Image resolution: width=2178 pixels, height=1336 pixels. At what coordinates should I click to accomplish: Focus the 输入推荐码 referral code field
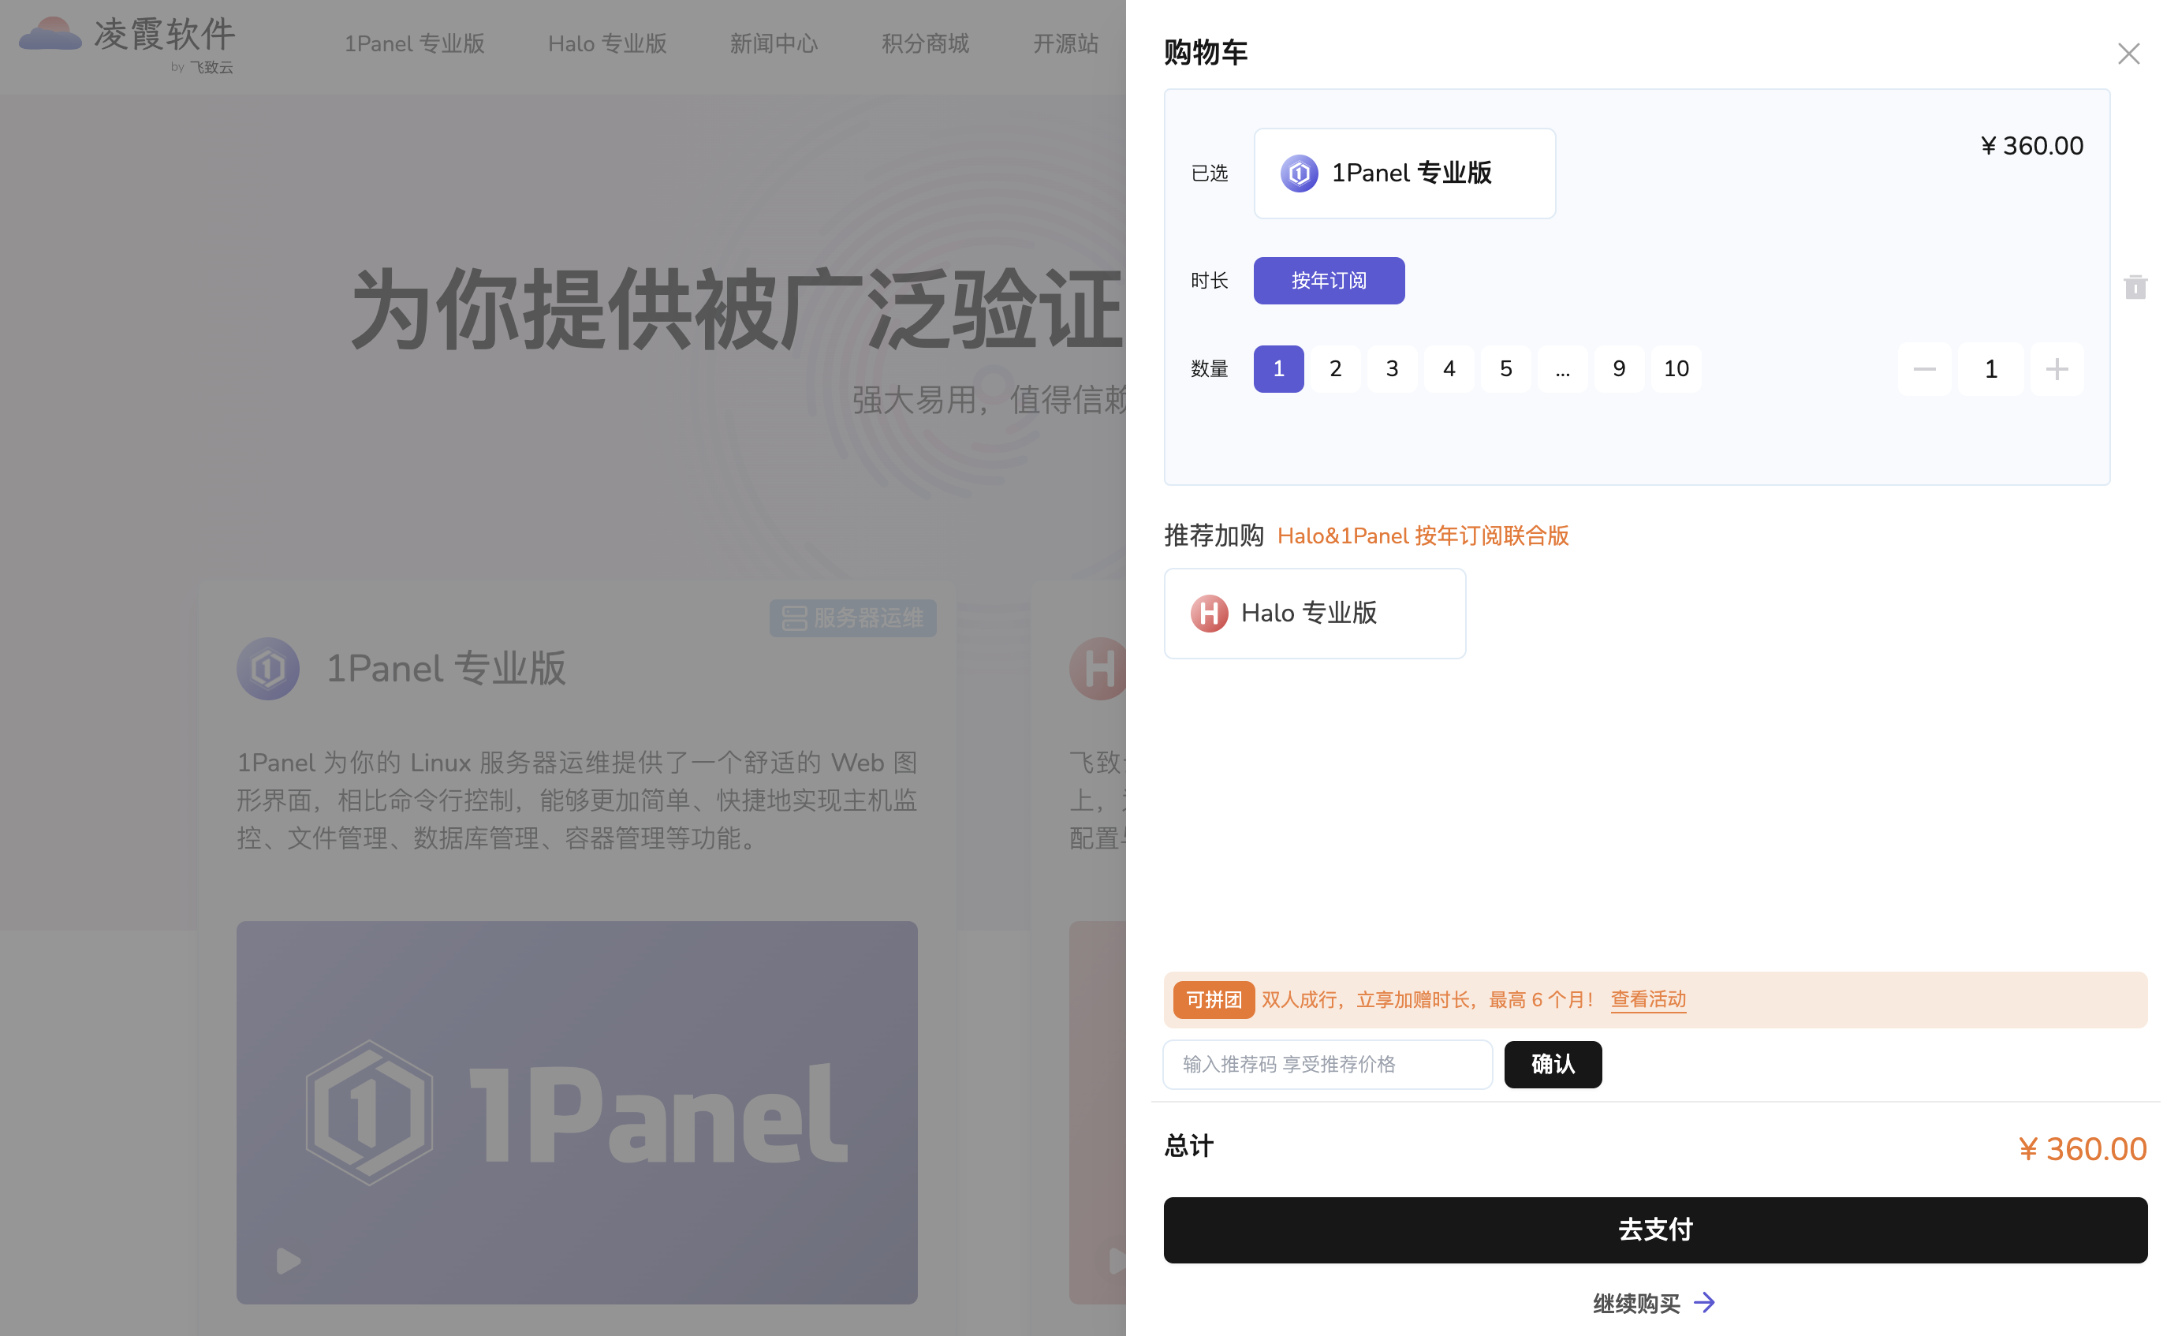(x=1327, y=1065)
